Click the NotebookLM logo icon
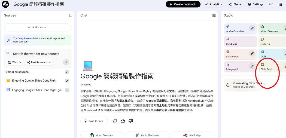The image size is (286, 138). [5, 4]
